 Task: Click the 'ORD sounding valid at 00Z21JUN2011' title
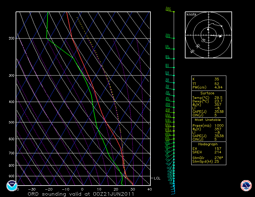pos(81,194)
